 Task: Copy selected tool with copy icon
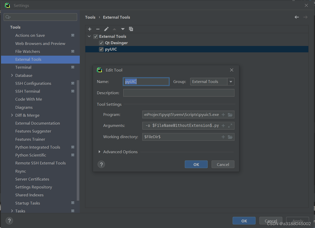[x=131, y=29]
